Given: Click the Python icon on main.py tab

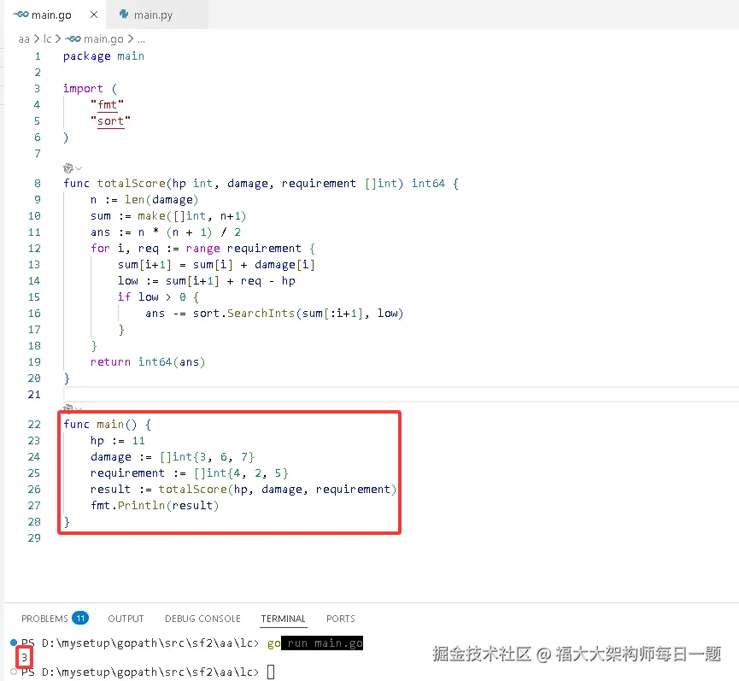Looking at the screenshot, I should [x=124, y=15].
